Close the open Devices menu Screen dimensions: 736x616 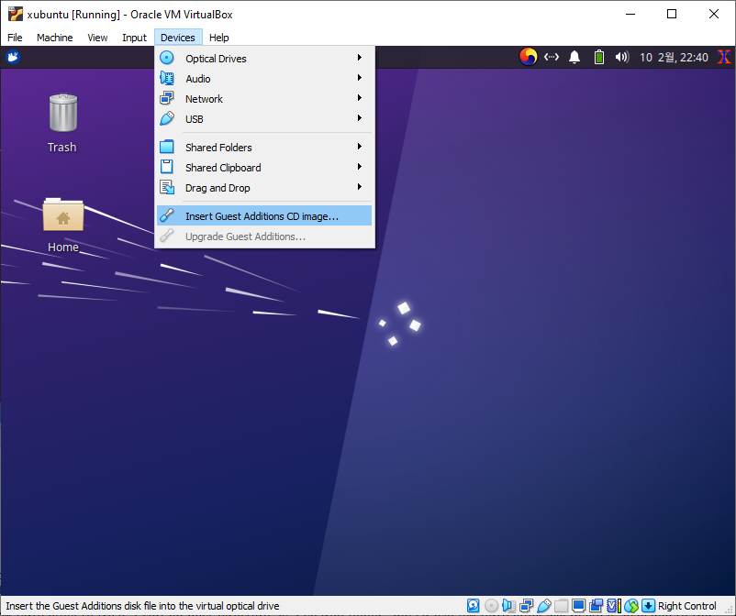(178, 38)
